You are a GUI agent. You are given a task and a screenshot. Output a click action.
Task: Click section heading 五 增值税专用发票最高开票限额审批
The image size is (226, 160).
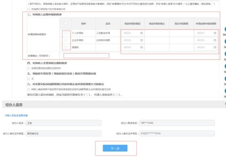[62, 74]
